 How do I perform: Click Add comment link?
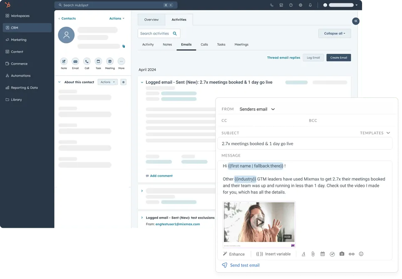tap(159, 176)
